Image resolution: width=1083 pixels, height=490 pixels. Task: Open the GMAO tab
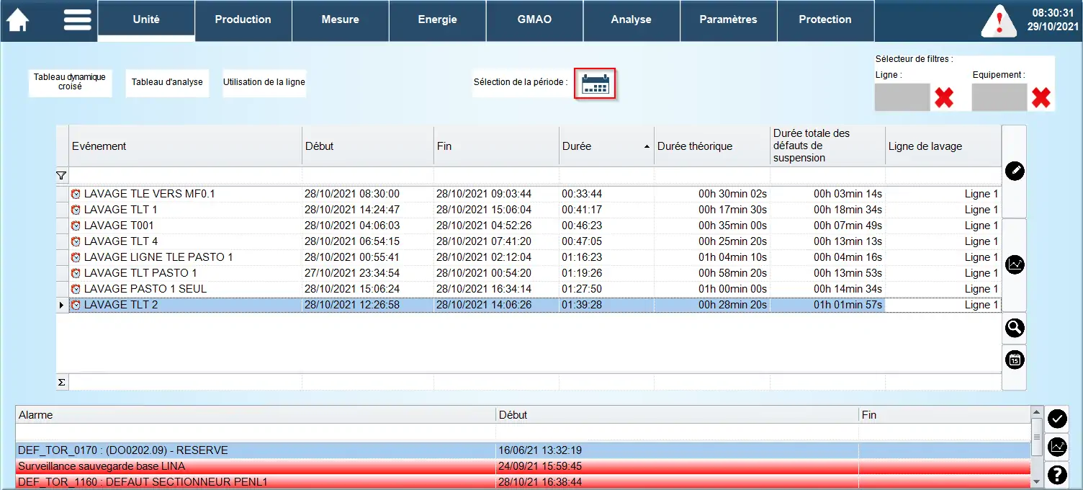[x=534, y=19]
